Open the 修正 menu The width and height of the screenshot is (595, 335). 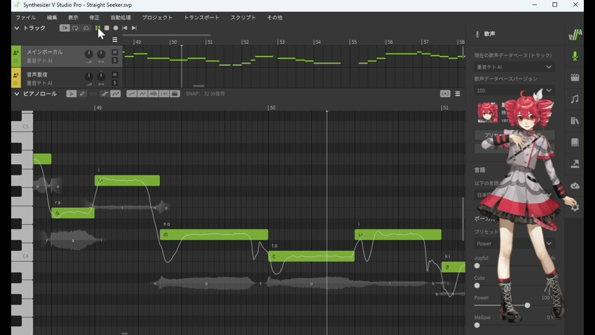[x=94, y=17]
